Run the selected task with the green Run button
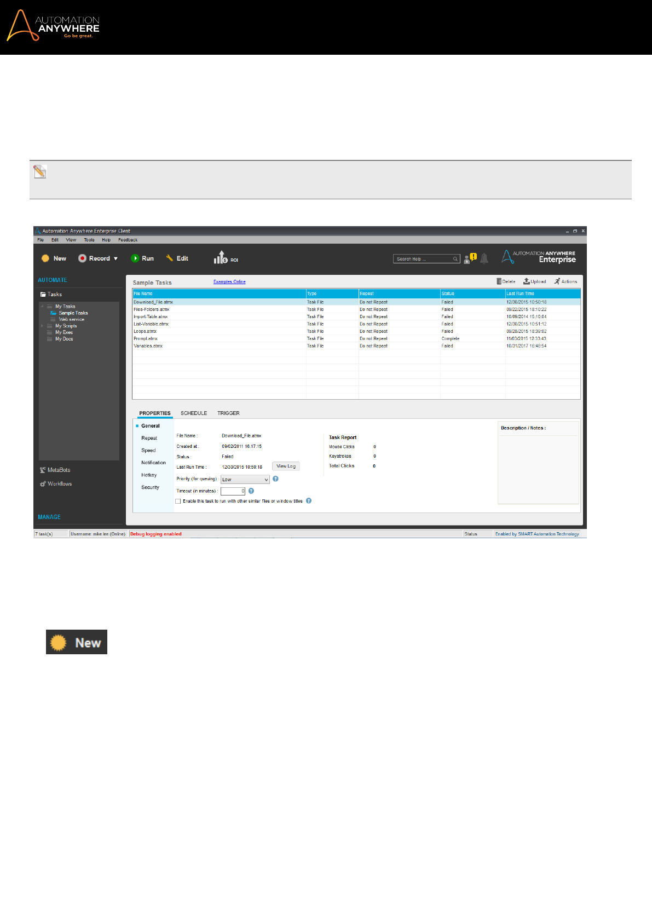The height and width of the screenshot is (922, 652). (x=142, y=258)
